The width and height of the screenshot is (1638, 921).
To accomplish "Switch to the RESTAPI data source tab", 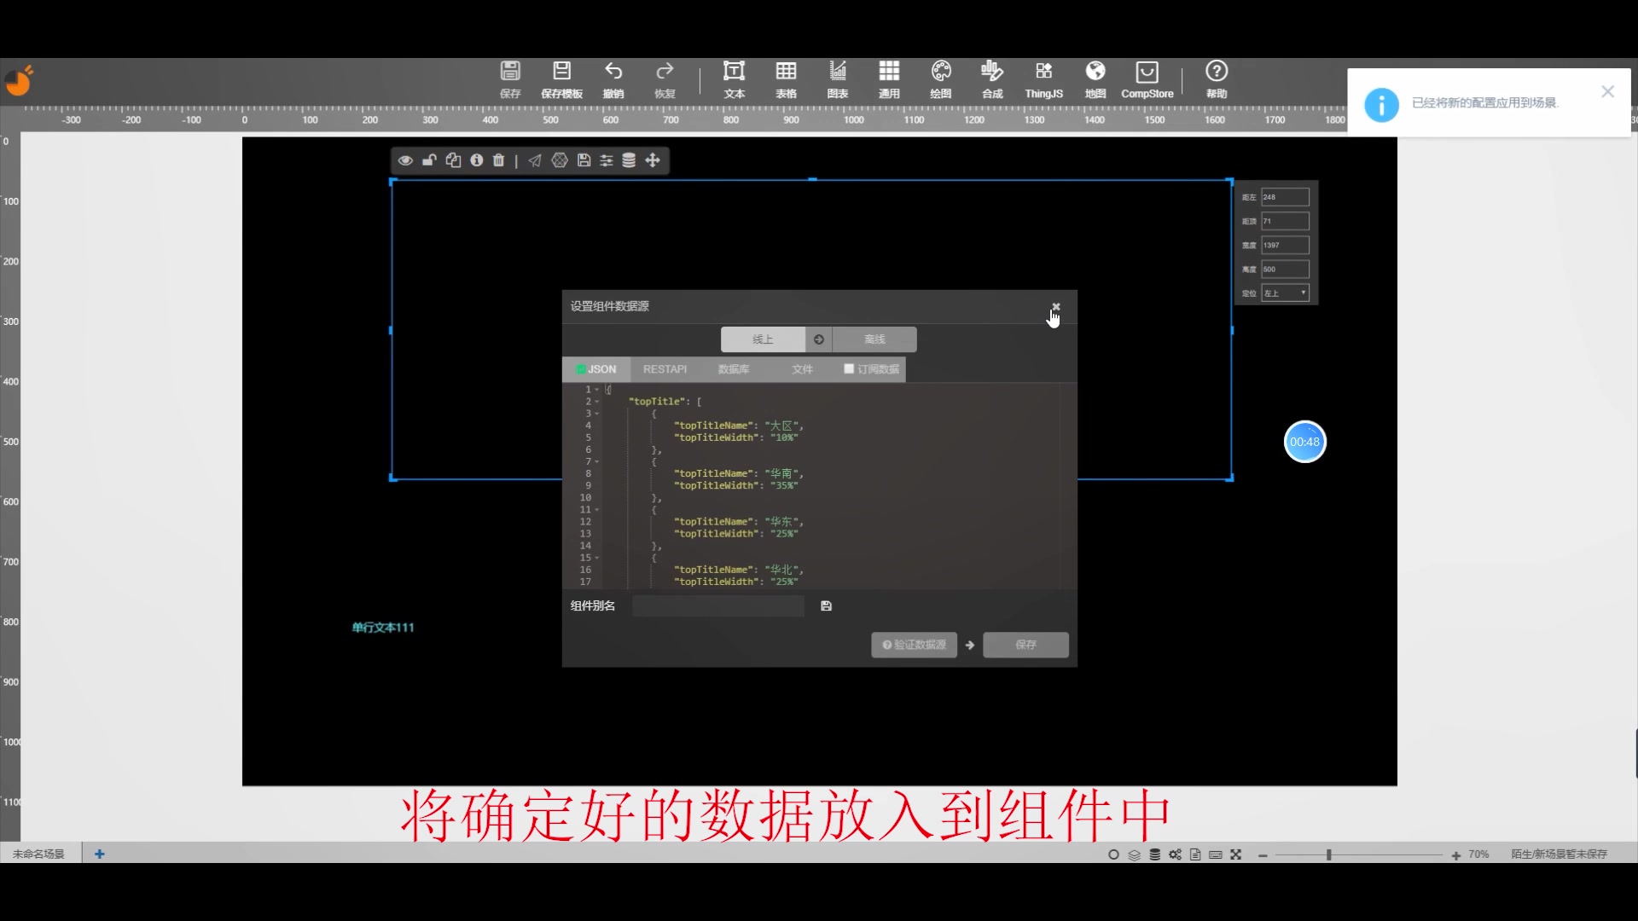I will pyautogui.click(x=665, y=369).
